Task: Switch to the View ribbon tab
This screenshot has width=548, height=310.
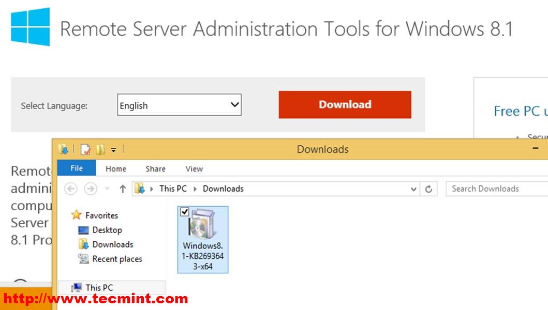Action: pyautogui.click(x=194, y=168)
